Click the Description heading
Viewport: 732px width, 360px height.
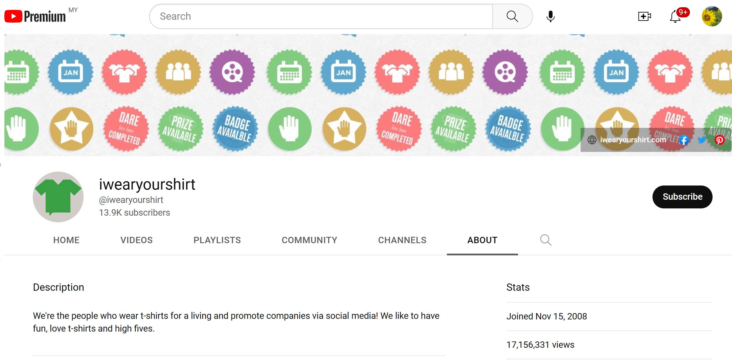coord(59,287)
